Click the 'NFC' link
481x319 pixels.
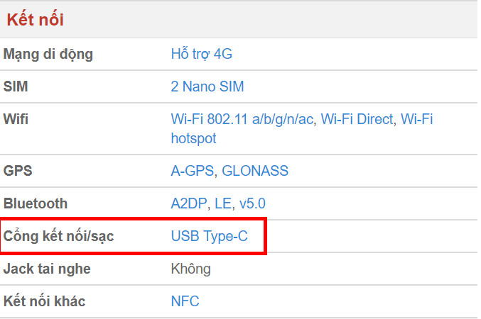[x=185, y=301]
